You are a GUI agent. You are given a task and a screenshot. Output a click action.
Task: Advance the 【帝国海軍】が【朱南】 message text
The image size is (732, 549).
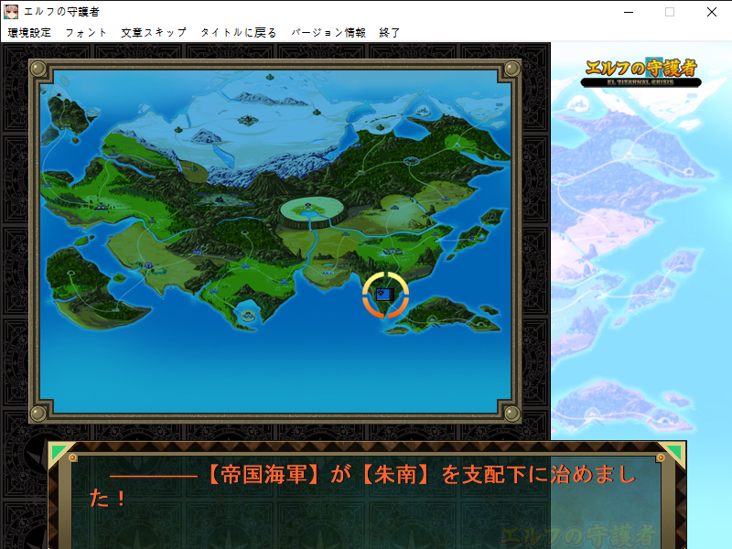coord(362,486)
